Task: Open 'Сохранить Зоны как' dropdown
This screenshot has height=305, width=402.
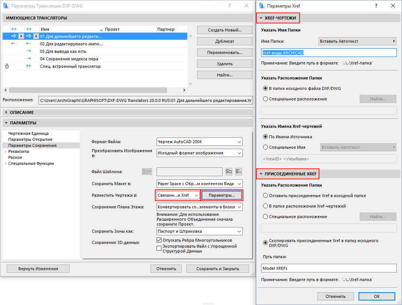Action: (x=199, y=231)
